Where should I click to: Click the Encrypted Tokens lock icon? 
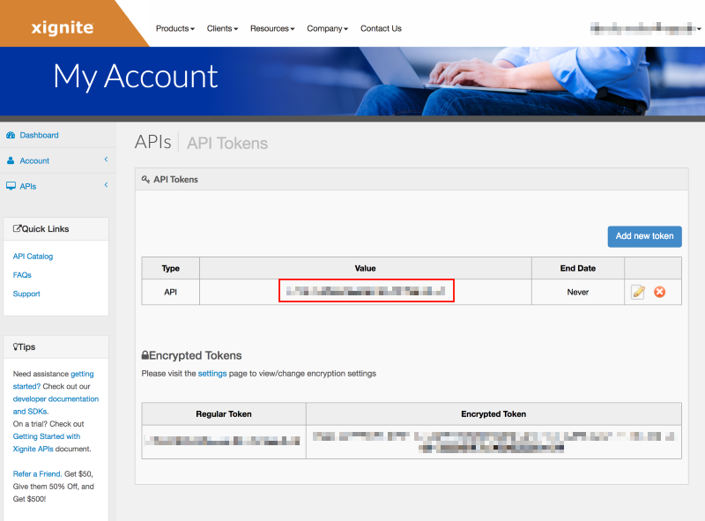[145, 355]
